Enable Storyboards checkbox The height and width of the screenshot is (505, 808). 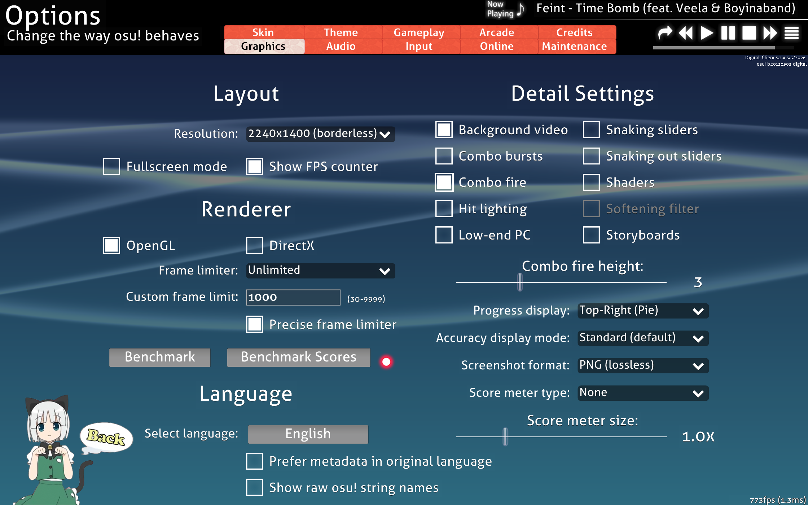click(592, 235)
